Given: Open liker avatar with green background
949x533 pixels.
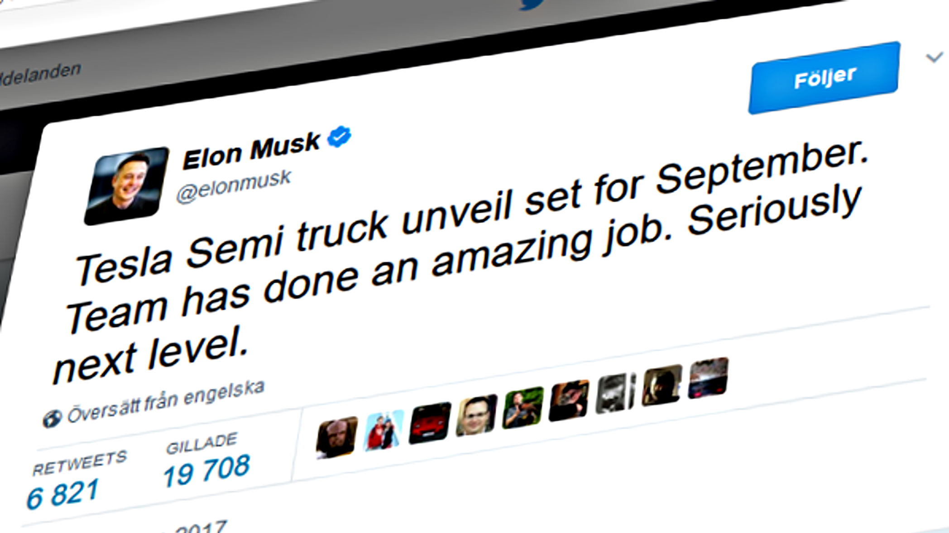Looking at the screenshot, I should (x=523, y=408).
